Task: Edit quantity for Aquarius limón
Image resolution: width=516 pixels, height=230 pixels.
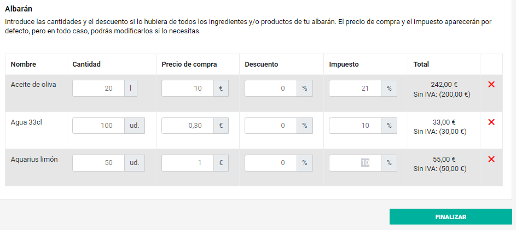Action: [98, 163]
